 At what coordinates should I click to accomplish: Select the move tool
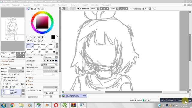(x=28, y=41)
